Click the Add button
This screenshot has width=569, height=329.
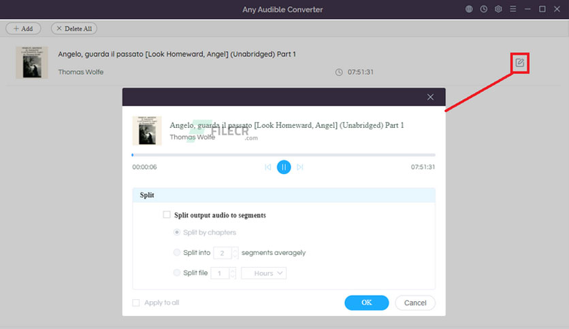23,29
